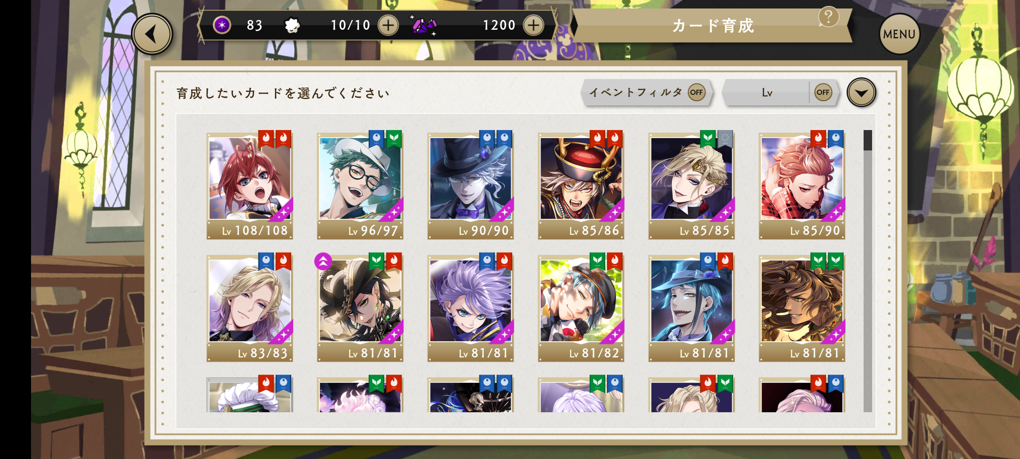Tap the カード育成 title banner
Image resolution: width=1020 pixels, height=459 pixels.
pos(712,25)
